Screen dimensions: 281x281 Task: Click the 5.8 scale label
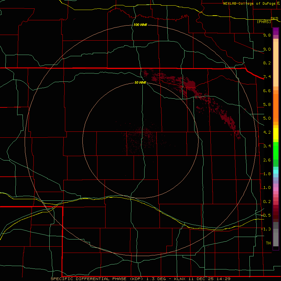click(267, 105)
